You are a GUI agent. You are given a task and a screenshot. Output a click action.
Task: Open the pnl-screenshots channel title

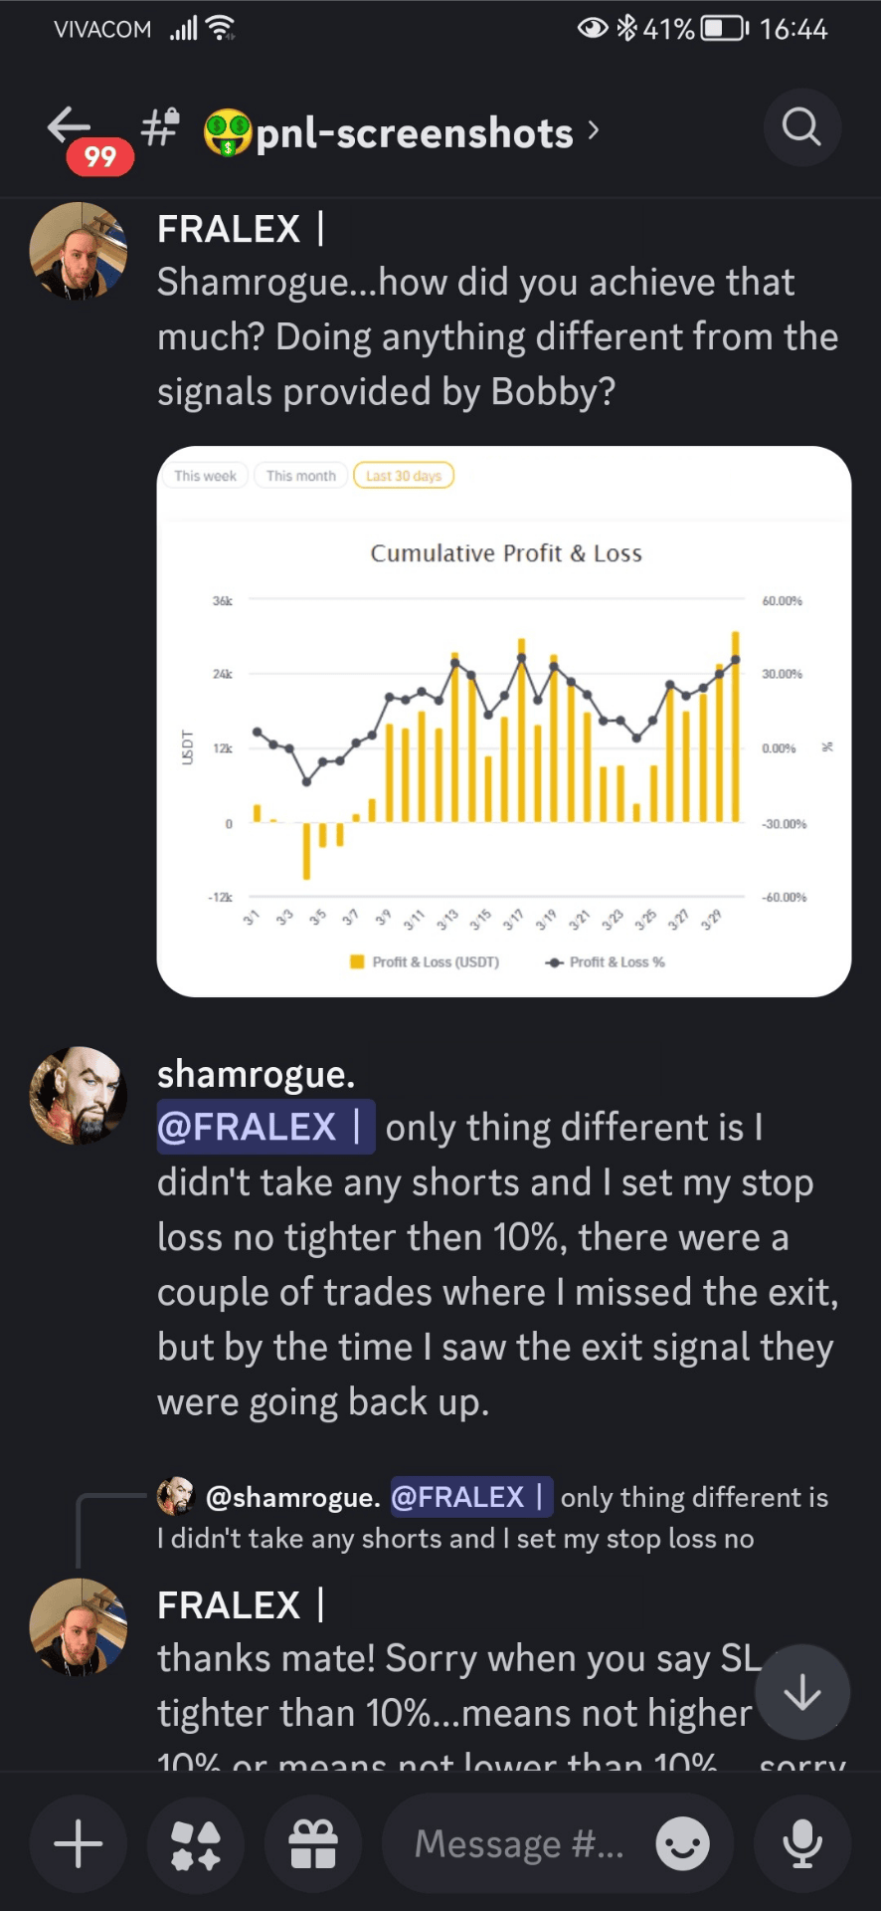click(414, 132)
